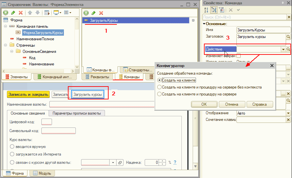Edit the command with the pencil icon in commands pane
This screenshot has width=292, height=178.
coord(93,13)
